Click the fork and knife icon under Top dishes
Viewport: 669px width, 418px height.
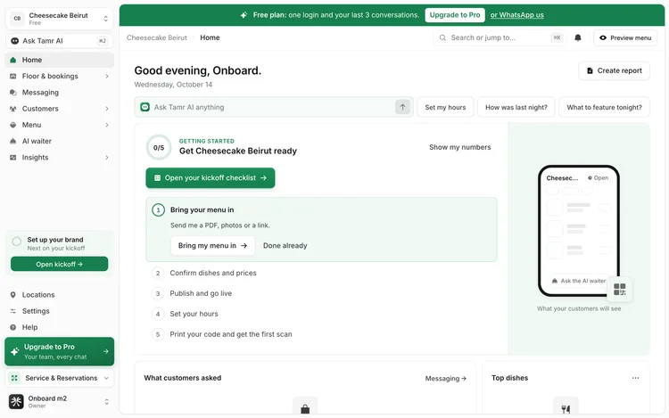click(566, 409)
